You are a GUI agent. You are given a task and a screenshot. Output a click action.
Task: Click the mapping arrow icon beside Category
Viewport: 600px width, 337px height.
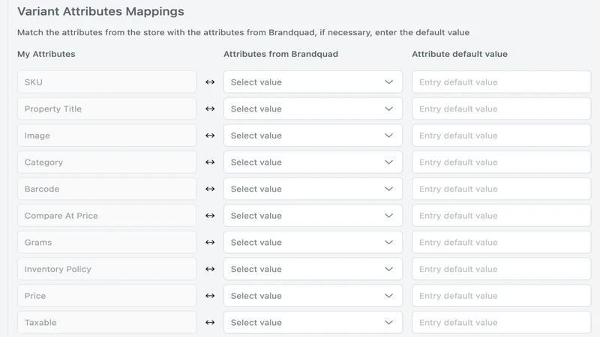click(210, 162)
